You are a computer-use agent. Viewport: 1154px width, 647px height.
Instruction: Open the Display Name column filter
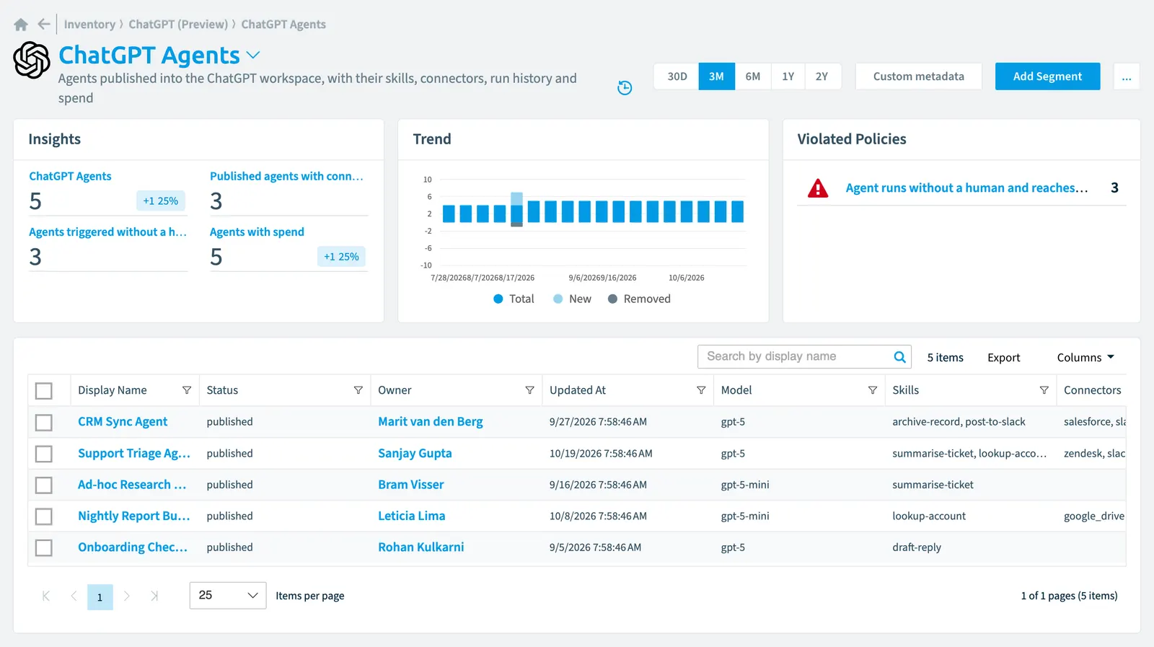point(187,390)
